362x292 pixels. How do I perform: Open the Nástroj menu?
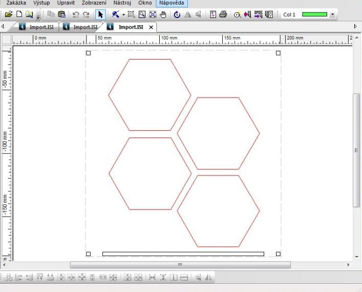[x=122, y=3]
